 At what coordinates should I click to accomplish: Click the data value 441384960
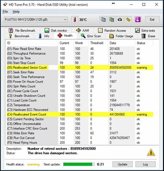pos(117,115)
